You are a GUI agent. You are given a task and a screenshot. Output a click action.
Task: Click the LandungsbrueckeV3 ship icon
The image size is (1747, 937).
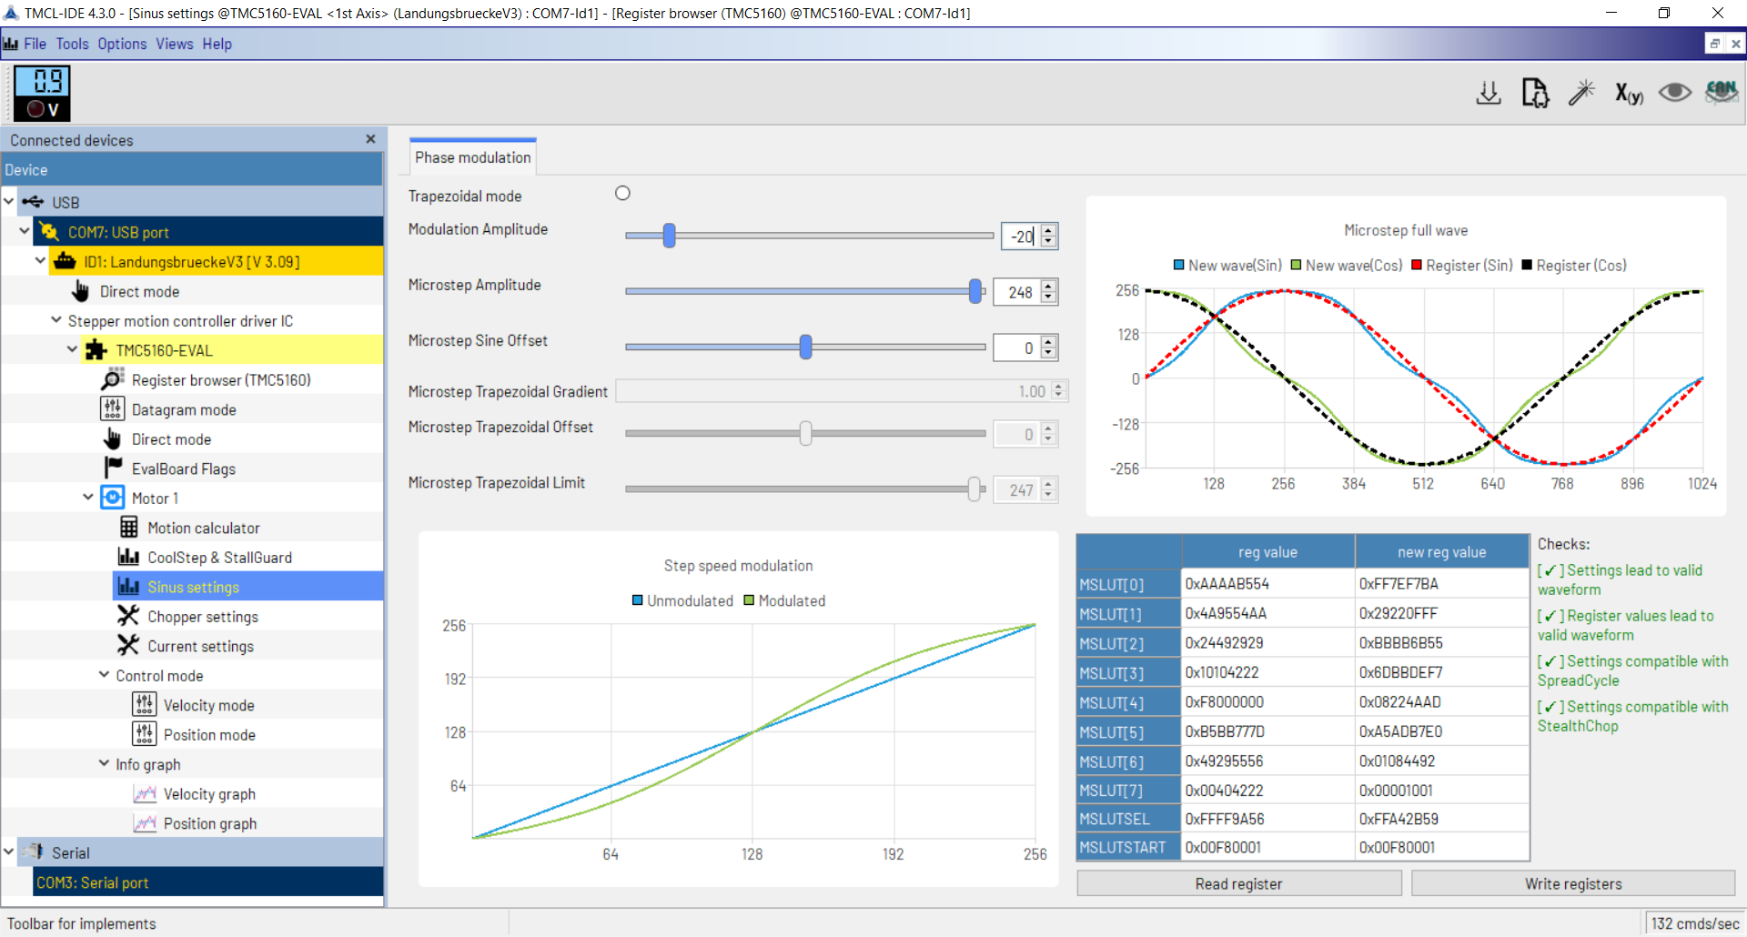coord(65,262)
